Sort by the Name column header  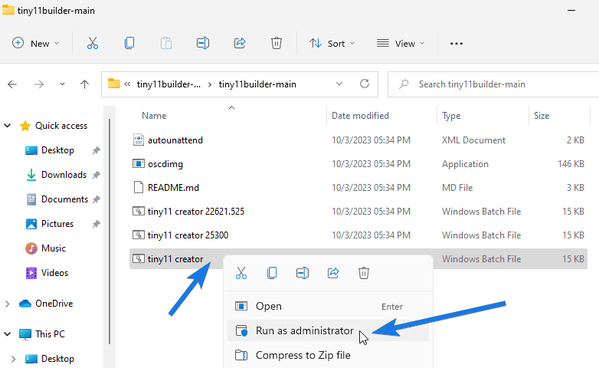(x=154, y=116)
